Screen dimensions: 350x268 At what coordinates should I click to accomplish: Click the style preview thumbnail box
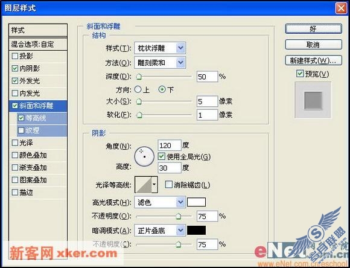[313, 100]
